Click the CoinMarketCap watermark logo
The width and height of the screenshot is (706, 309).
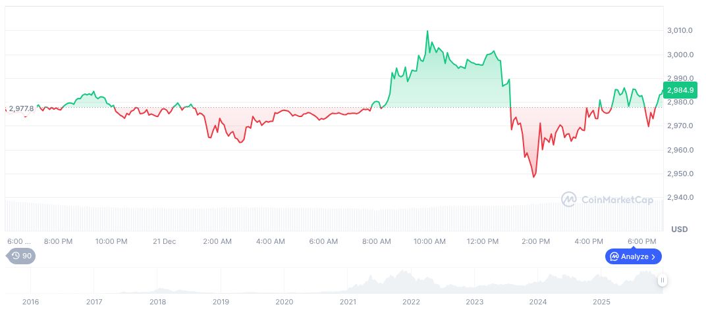569,199
